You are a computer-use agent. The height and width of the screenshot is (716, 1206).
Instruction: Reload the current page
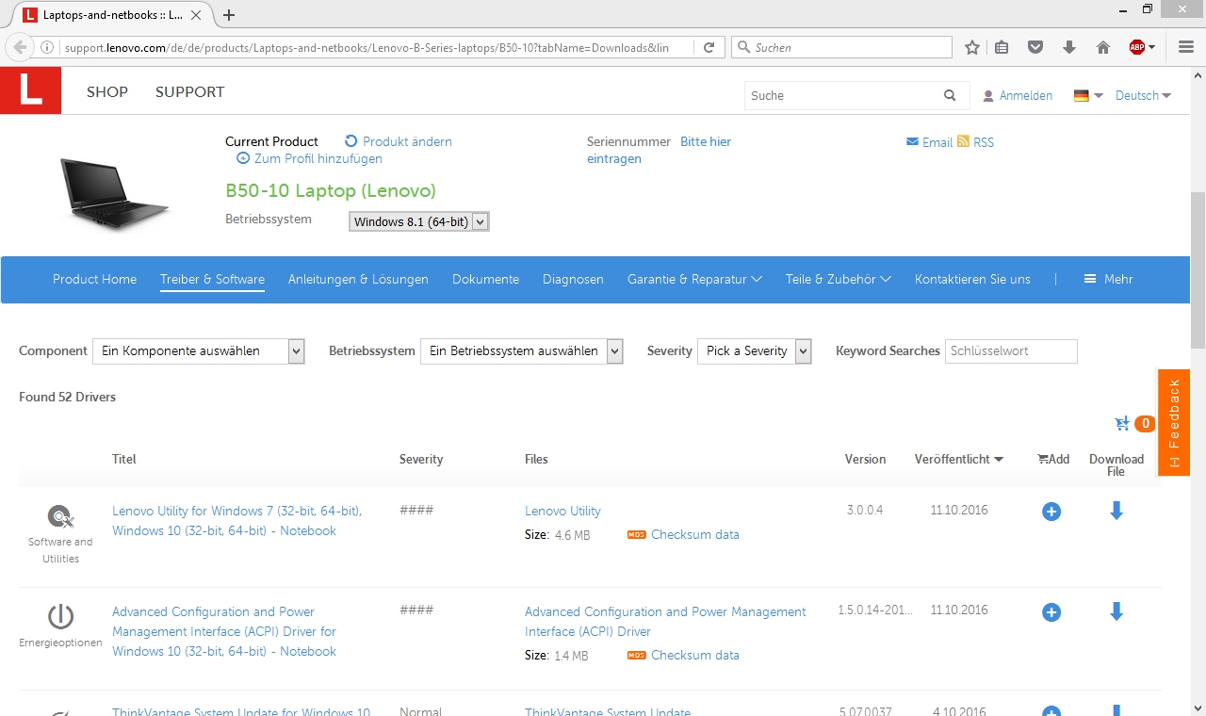pos(709,47)
